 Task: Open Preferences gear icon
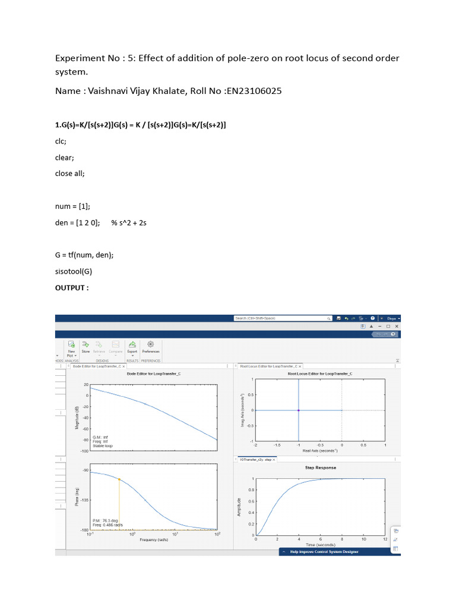pyautogui.click(x=150, y=344)
